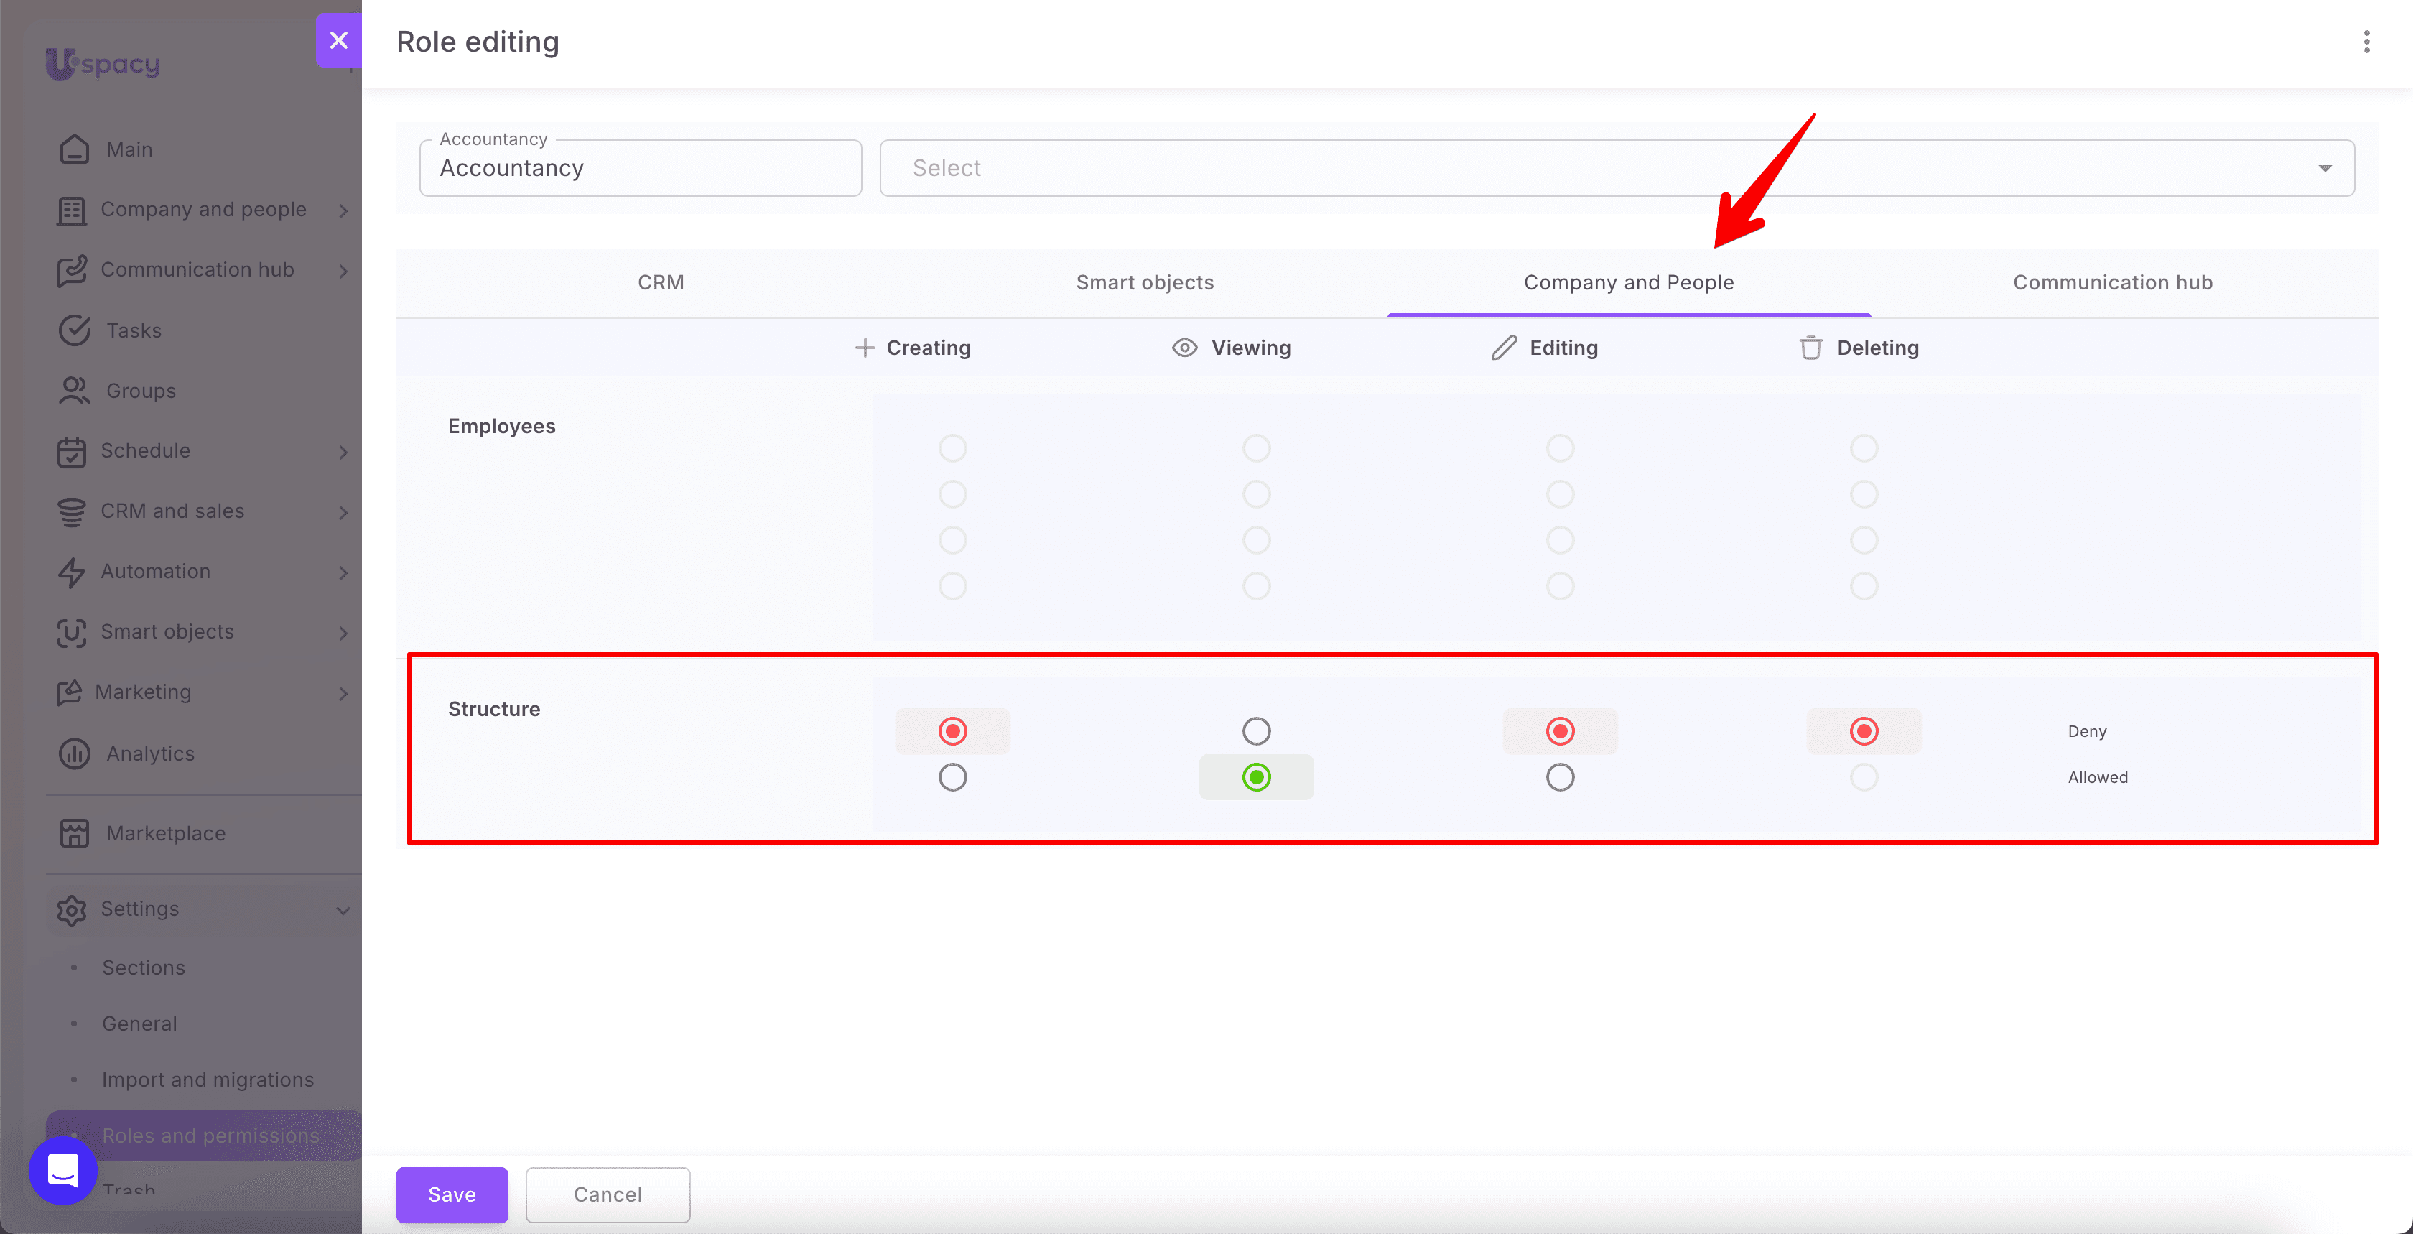Switch to the Communication hub tab

[2112, 282]
